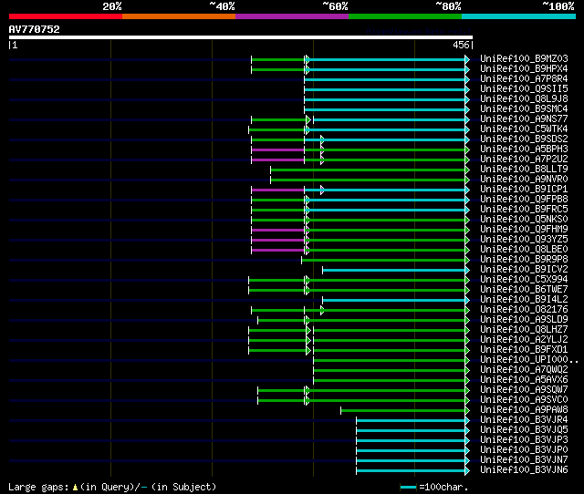Screen dimensions: 584x494
Task: Select the UniRef100_A9SQW7 label
Action: point(524,390)
